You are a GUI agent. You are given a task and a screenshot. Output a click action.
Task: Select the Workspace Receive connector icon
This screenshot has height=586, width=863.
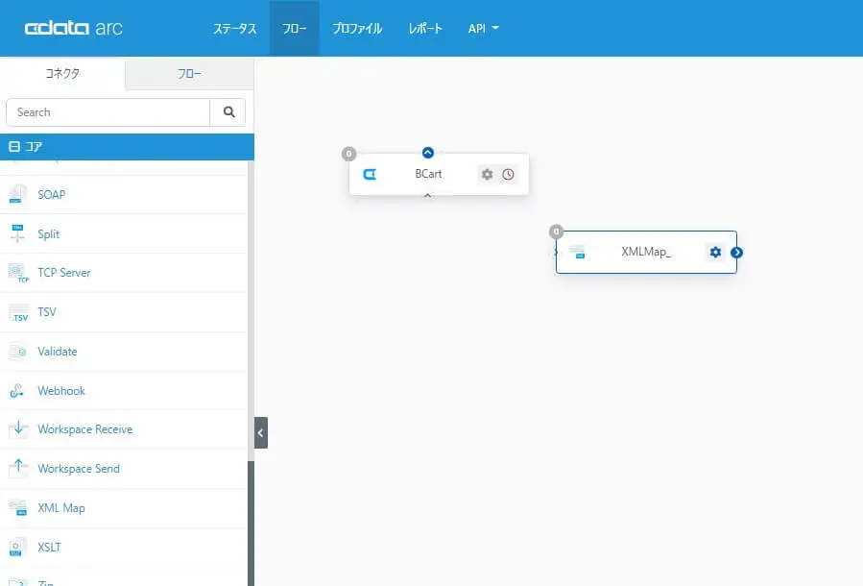17,429
